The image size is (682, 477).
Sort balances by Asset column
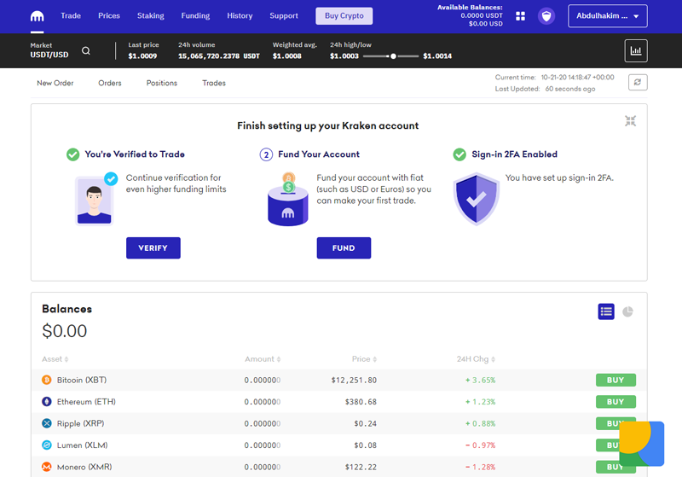tap(55, 359)
